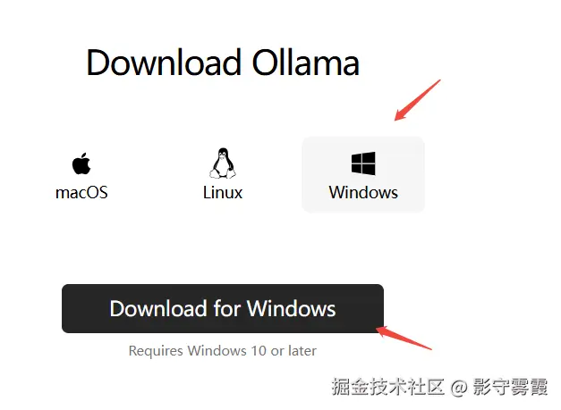Click the red arrow pointing at download button
The width and height of the screenshot is (561, 410).
(404, 339)
